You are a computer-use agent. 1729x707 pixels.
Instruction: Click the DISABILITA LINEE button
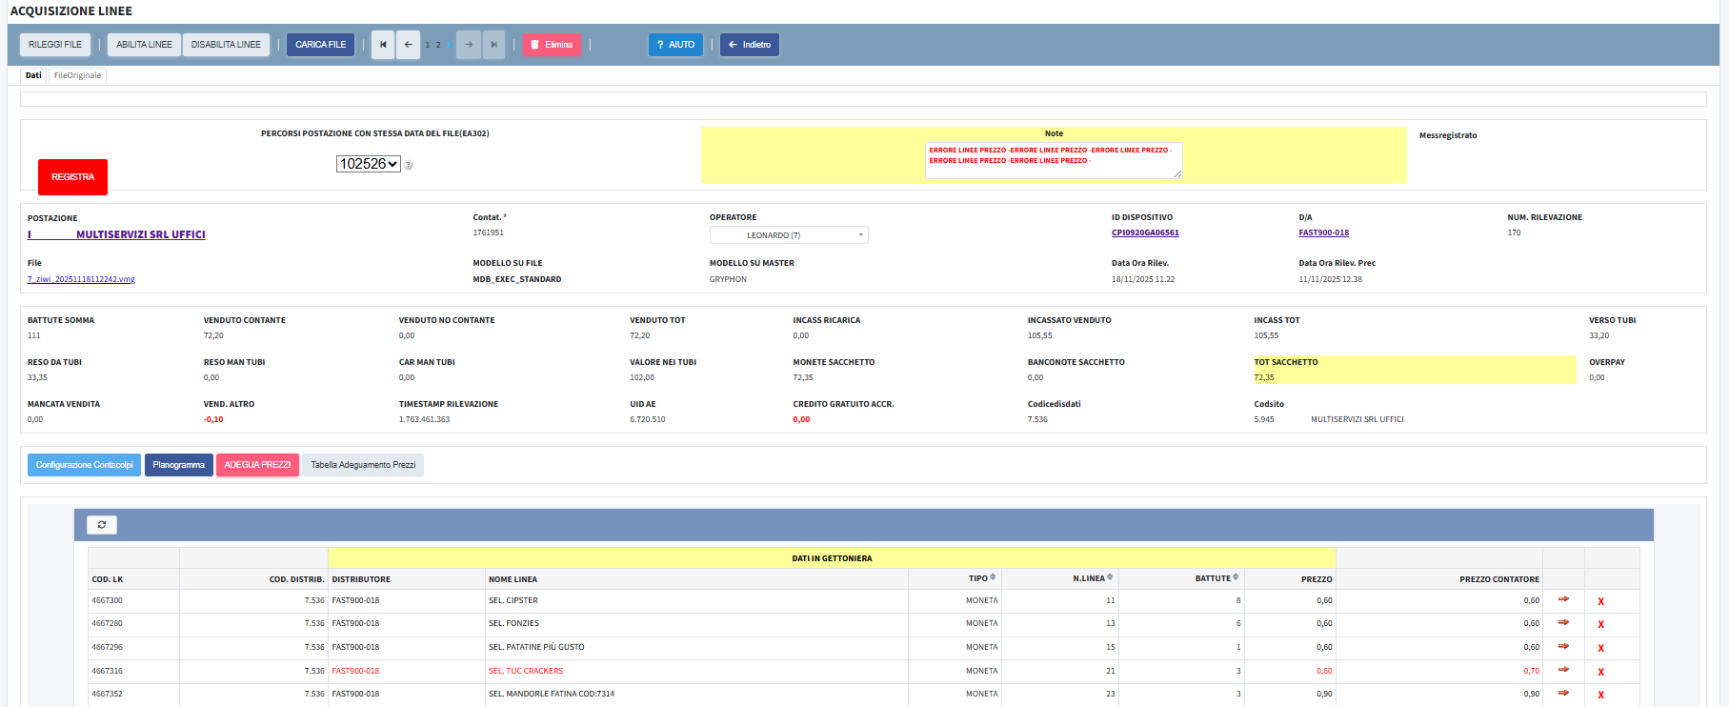coord(226,45)
